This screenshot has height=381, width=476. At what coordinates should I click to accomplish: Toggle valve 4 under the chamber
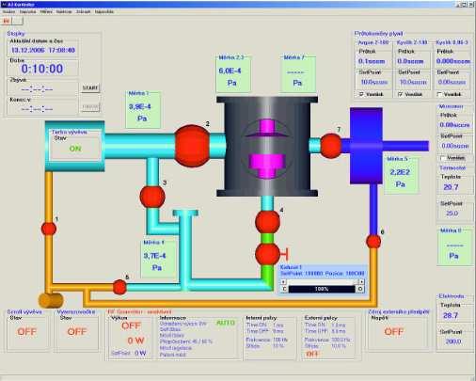click(267, 222)
